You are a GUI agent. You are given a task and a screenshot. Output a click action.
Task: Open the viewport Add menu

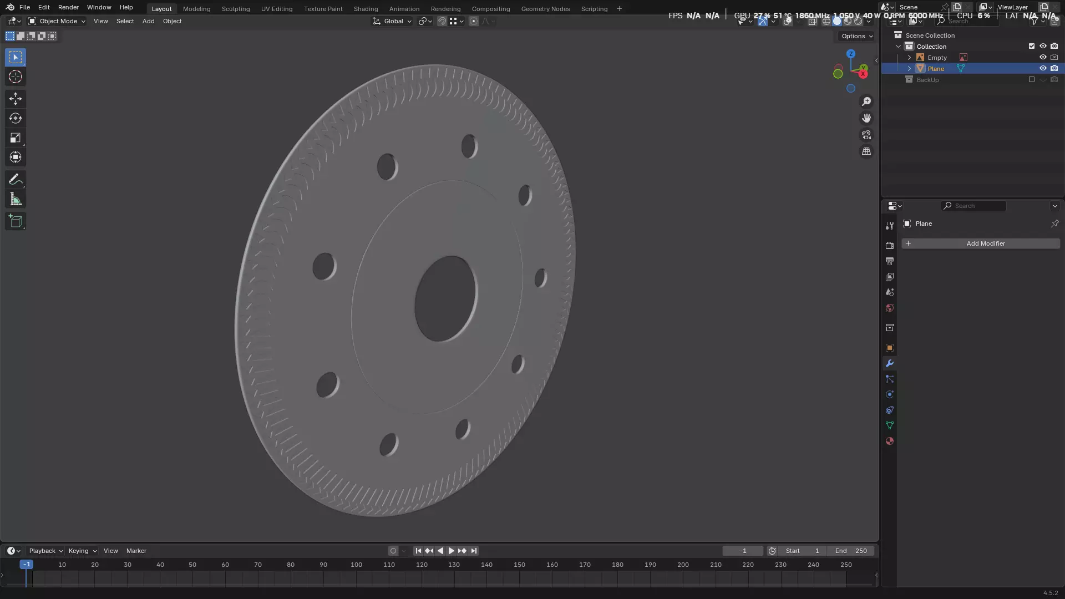pyautogui.click(x=148, y=21)
